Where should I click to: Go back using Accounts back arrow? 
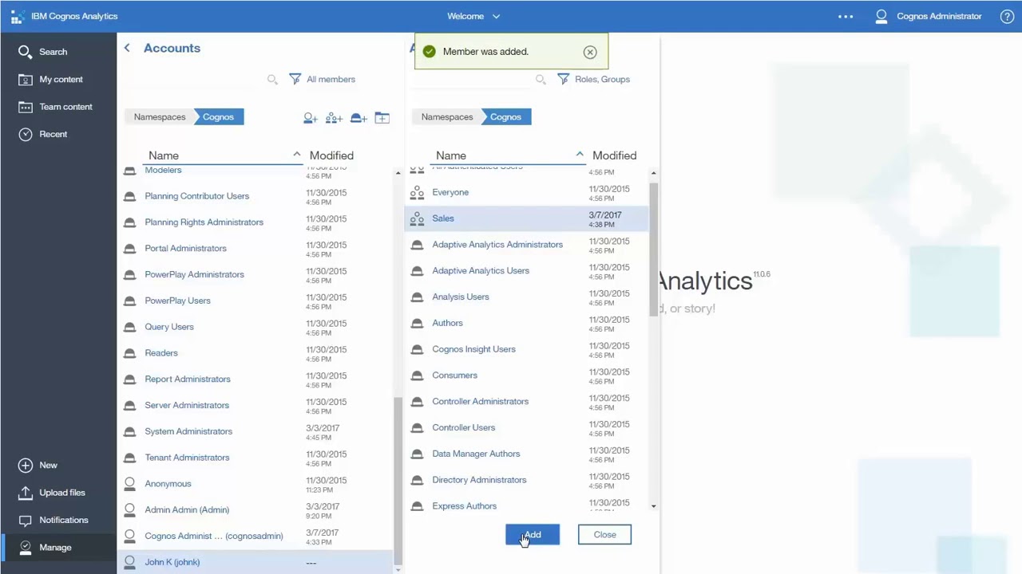tap(127, 48)
